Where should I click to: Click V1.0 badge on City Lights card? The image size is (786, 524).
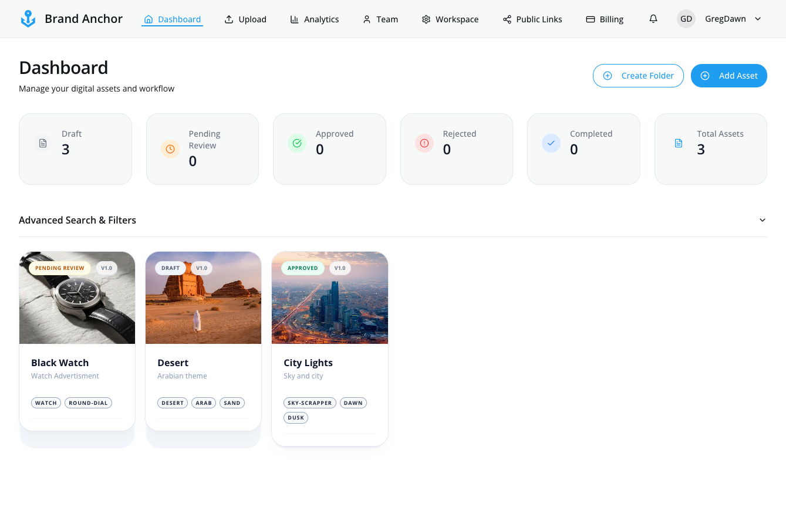pyautogui.click(x=340, y=268)
